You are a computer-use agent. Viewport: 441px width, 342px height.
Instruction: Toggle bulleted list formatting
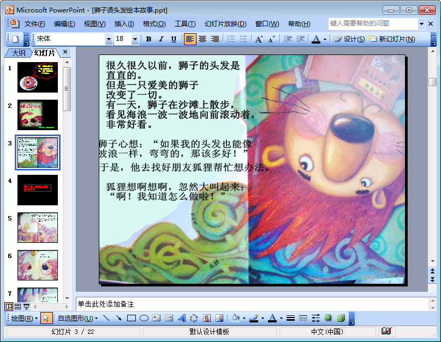click(x=243, y=39)
